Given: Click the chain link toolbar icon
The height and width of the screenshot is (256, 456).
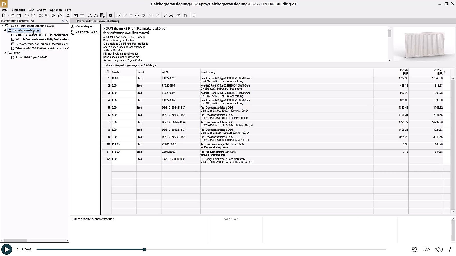Looking at the screenshot, I should [119, 16].
